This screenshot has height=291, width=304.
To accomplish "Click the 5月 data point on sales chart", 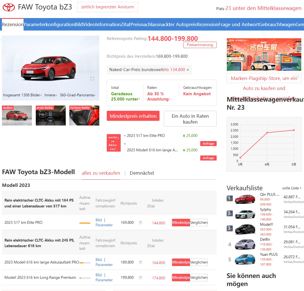I will click(x=294, y=130).
